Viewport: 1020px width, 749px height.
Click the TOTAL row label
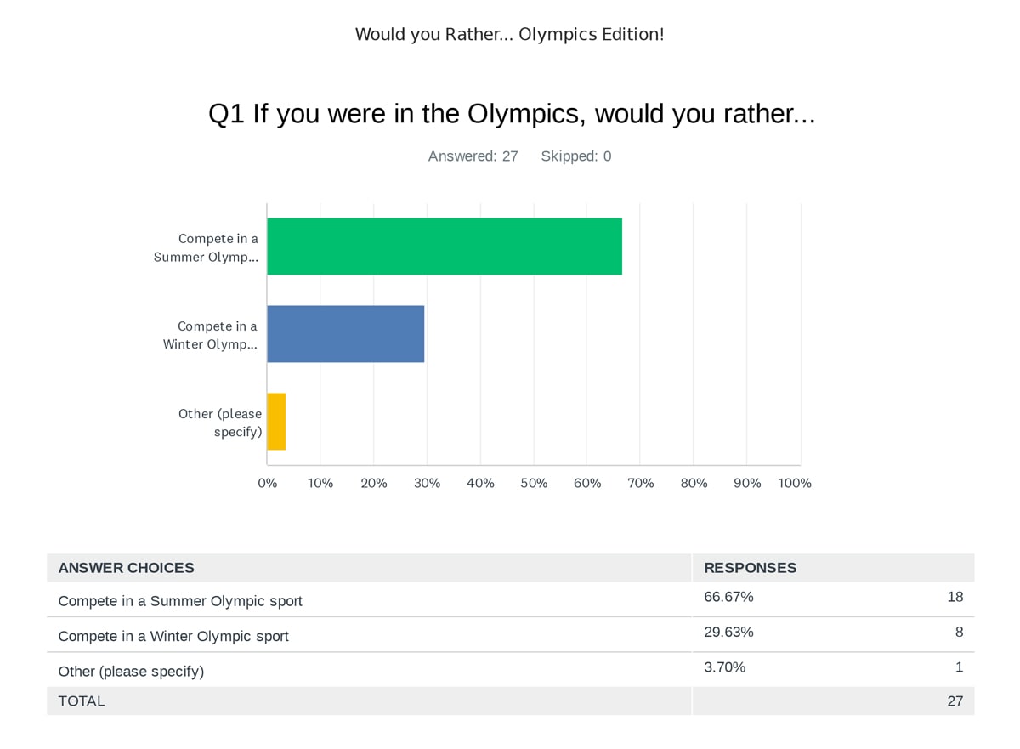[82, 701]
